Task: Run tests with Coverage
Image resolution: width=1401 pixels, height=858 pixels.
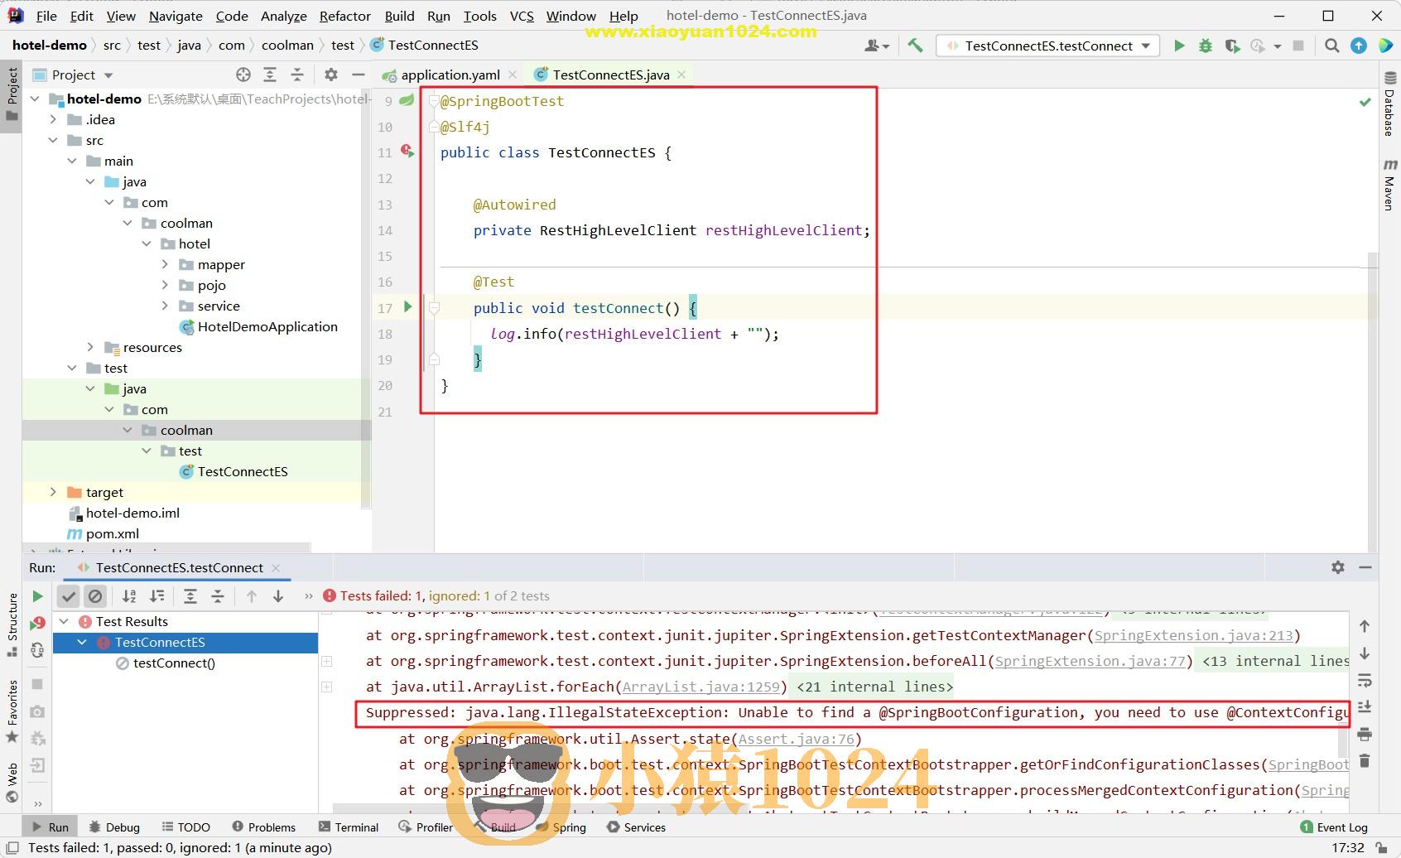Action: 1232,46
